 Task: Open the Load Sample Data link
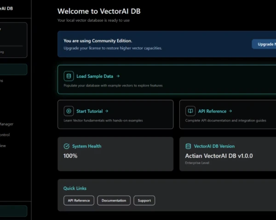(95, 76)
